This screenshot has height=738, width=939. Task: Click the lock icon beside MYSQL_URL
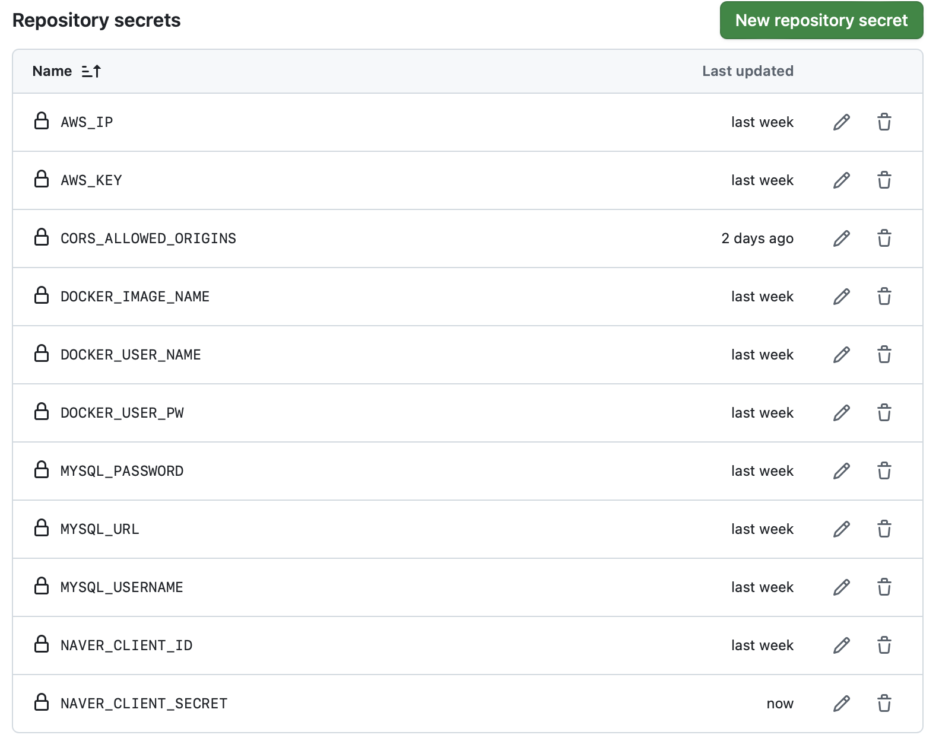(x=42, y=527)
